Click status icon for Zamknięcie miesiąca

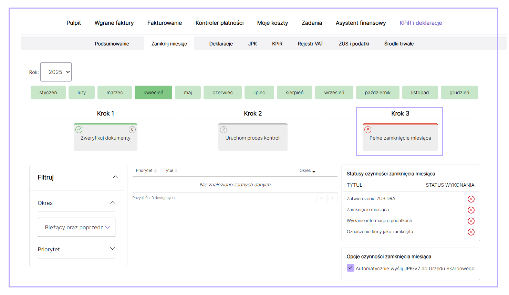(471, 210)
